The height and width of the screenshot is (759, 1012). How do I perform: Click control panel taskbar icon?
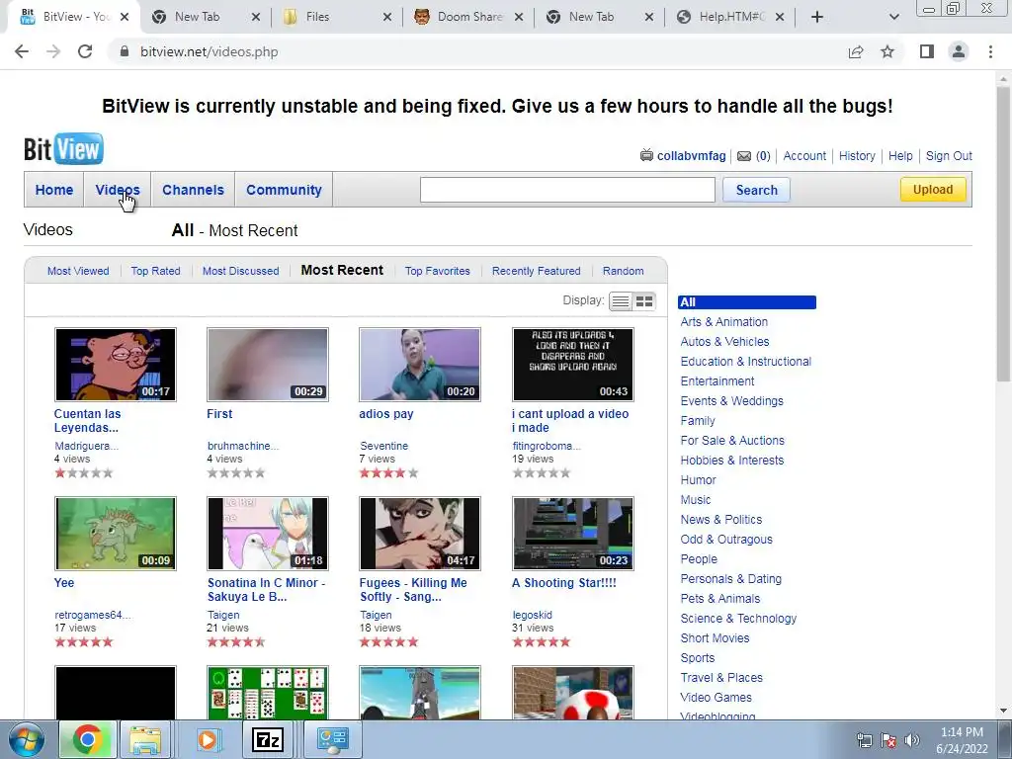tap(333, 739)
